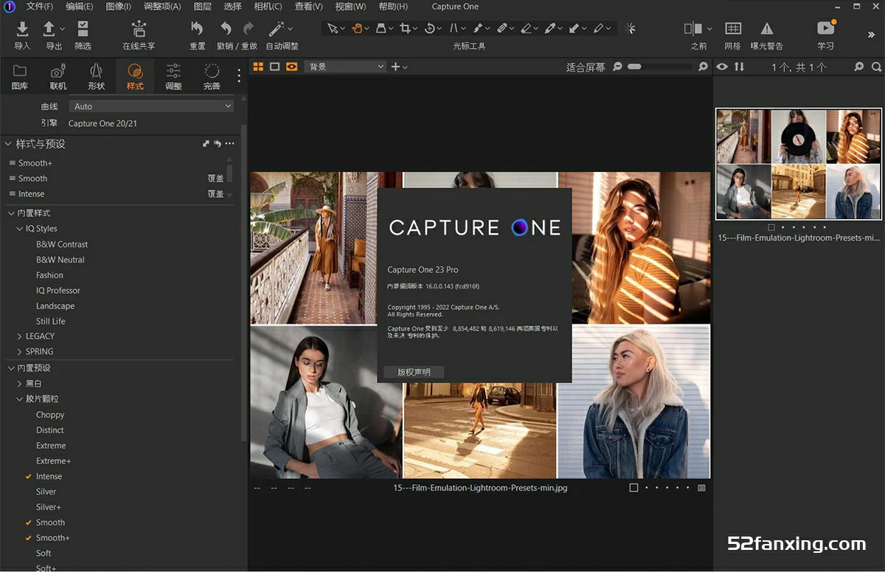Collapse the 样式与预设 panel

[9, 144]
